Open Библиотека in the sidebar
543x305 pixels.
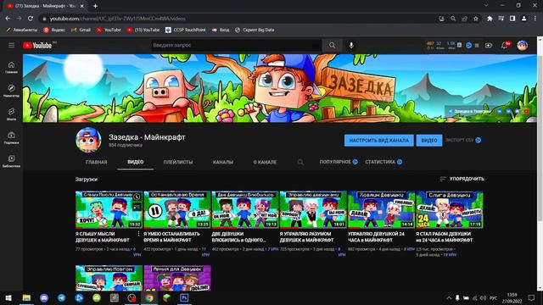11,161
